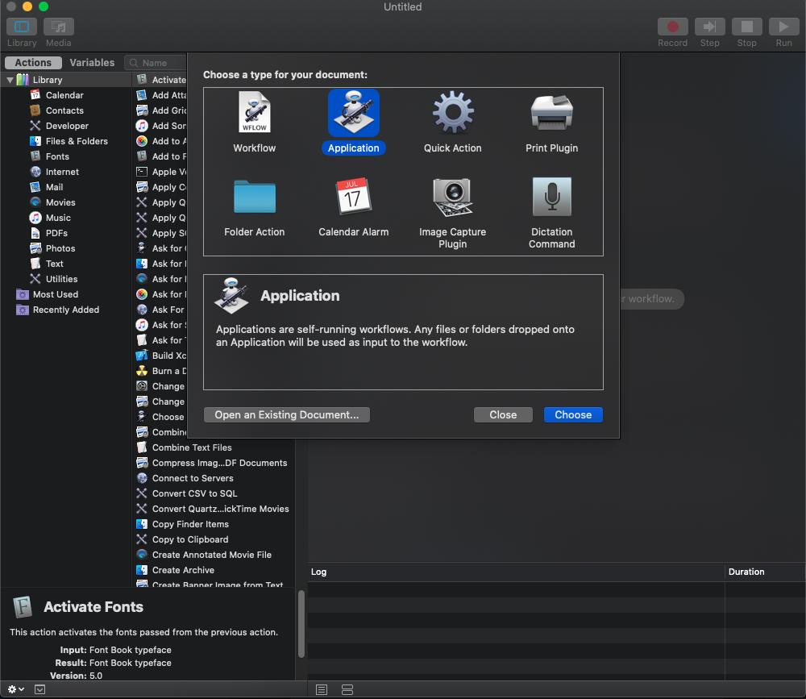The image size is (806, 699).
Task: Select Developer category in library
Action: [67, 126]
